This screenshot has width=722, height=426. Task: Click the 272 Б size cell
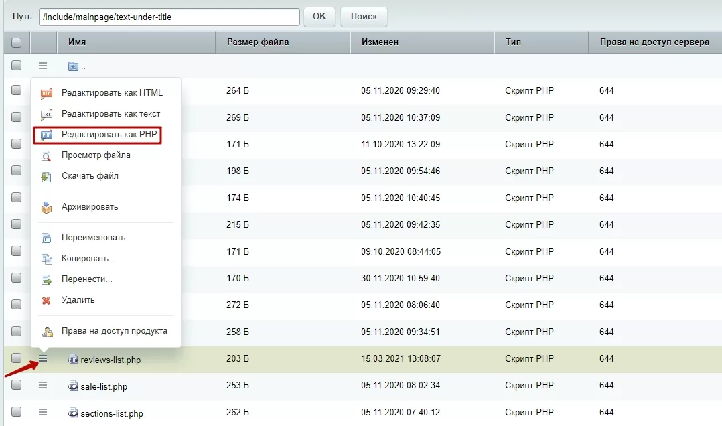coord(238,305)
